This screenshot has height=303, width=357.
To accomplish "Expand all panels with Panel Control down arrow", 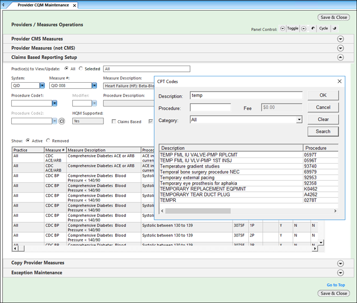I will (x=283, y=29).
